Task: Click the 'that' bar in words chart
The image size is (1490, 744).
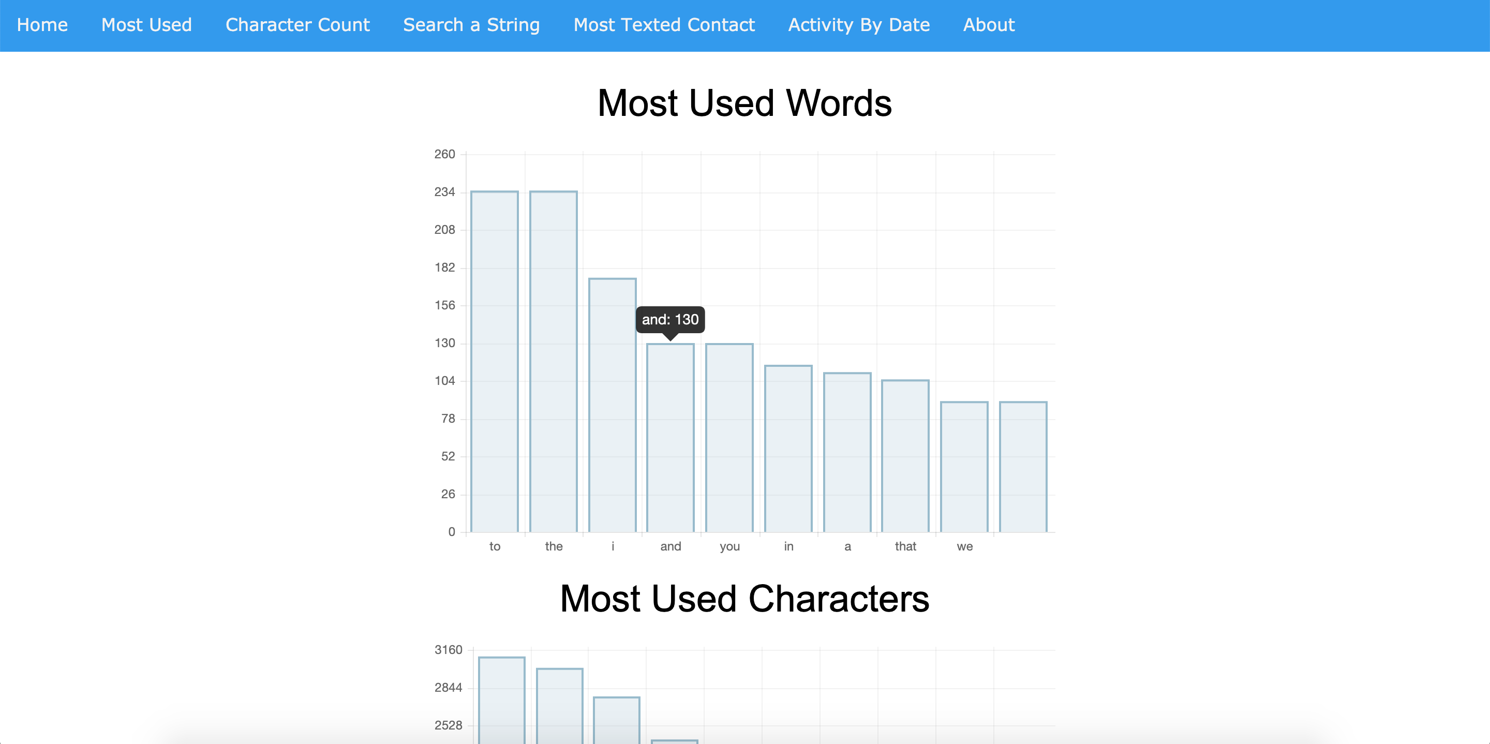Action: (905, 456)
